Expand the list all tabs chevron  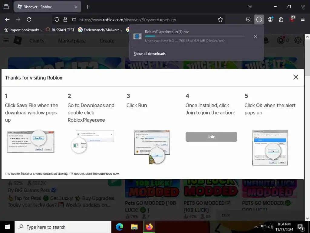[x=250, y=7]
